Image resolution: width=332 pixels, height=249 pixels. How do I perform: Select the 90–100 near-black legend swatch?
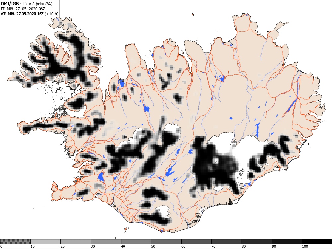click(x=287, y=242)
